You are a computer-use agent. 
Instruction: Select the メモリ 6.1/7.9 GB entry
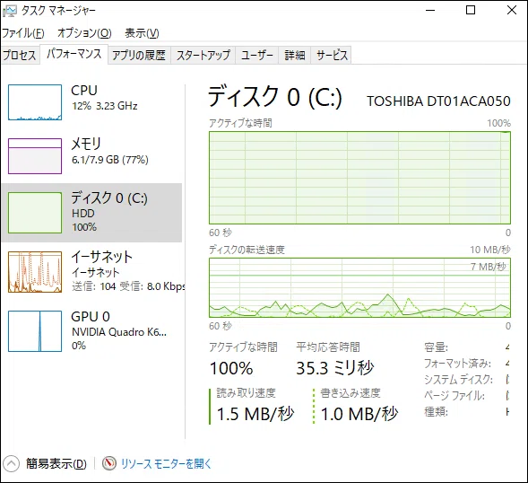pos(91,156)
